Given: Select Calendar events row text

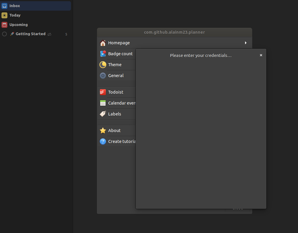Looking at the screenshot, I should pyautogui.click(x=122, y=103).
